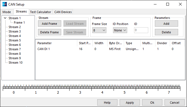The image size is (187, 107).
Task: Select Stream 9 in the tree
Action: [x=15, y=58]
